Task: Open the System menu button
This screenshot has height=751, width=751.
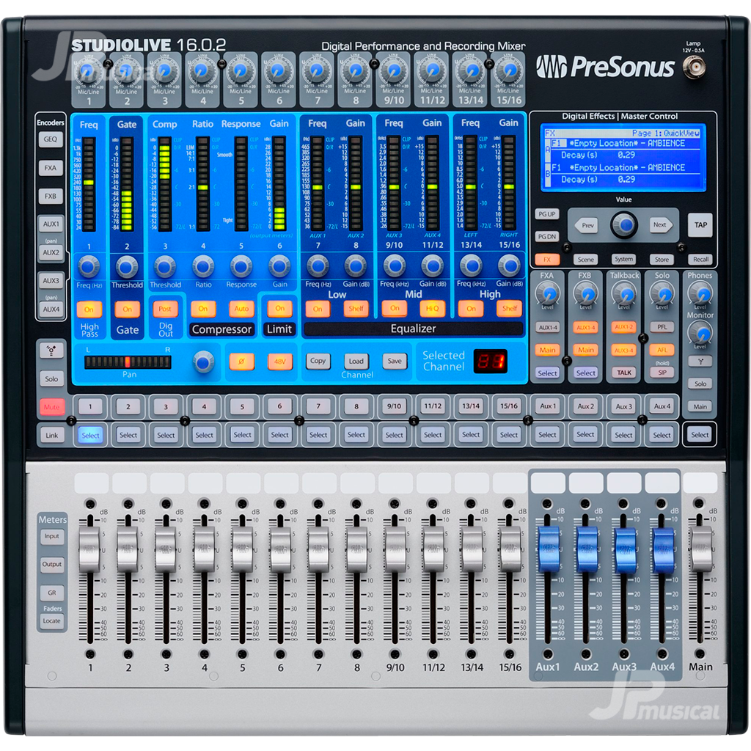Action: (x=623, y=259)
